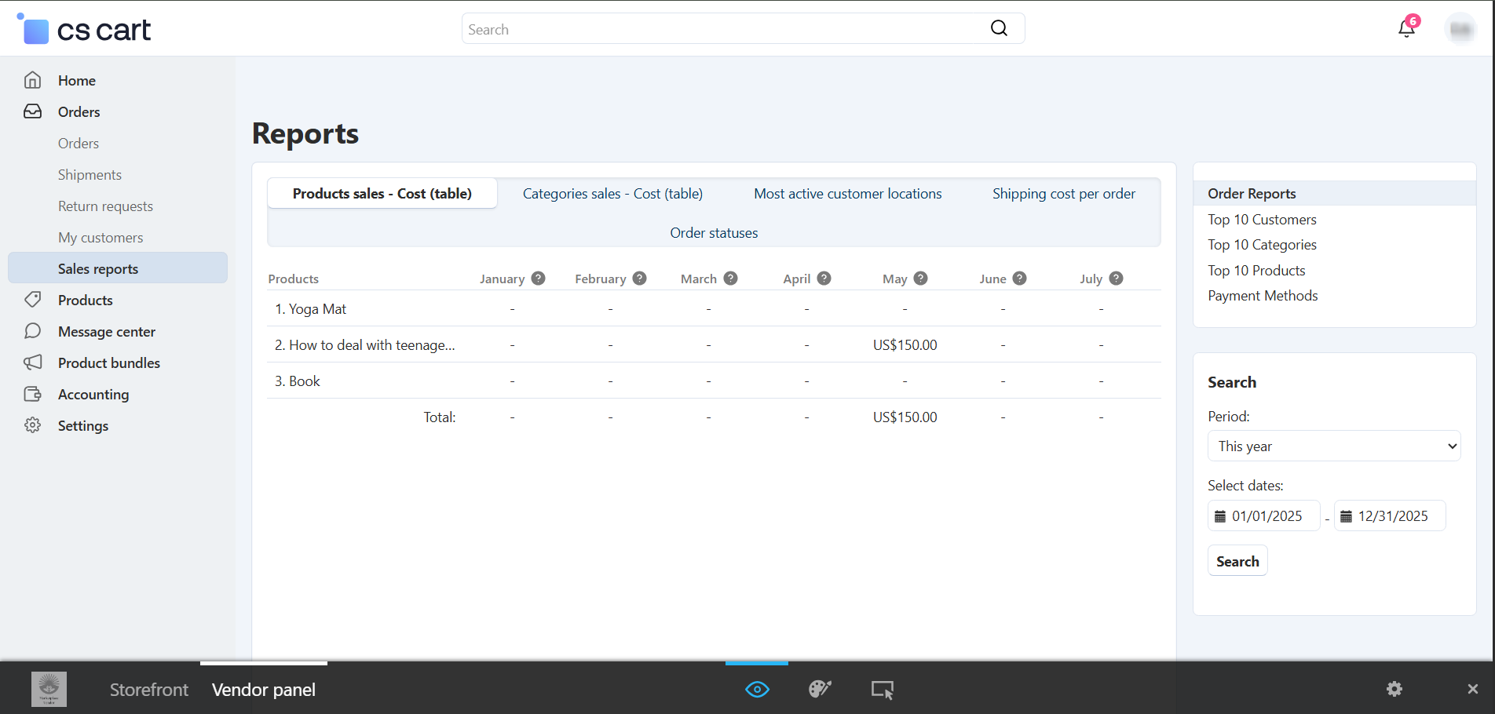Switch to the Order statuses tab
Image resolution: width=1495 pixels, height=714 pixels.
(714, 233)
